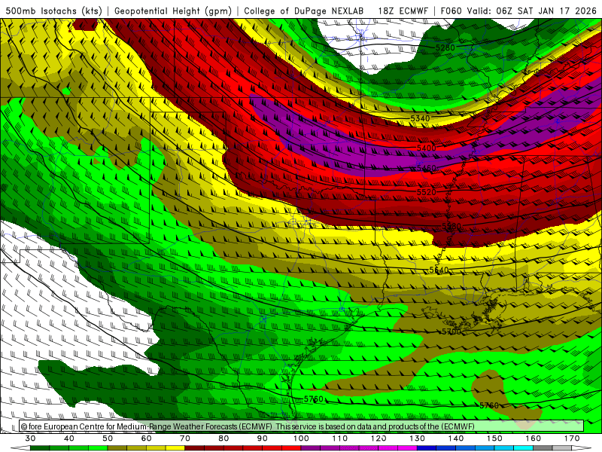This screenshot has width=602, height=452.
Task: Select the 5640 height contour label
Action: coord(439,270)
